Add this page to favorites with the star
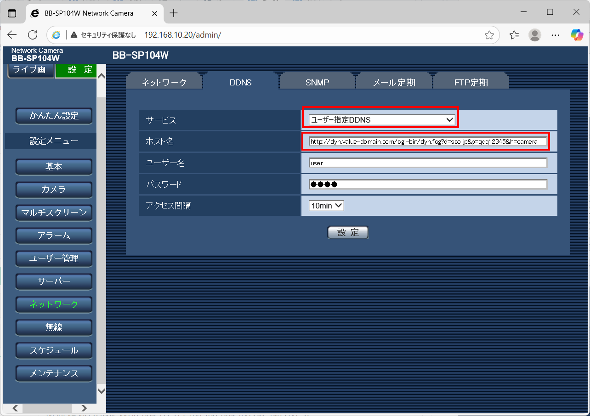Viewport: 590px width, 416px height. [489, 35]
